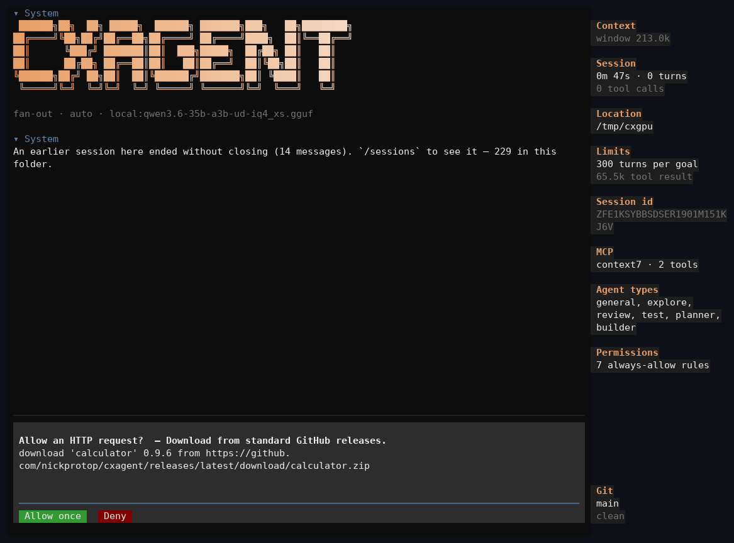
Task: Click the 0m 47s · 0 turns text
Action: [641, 76]
